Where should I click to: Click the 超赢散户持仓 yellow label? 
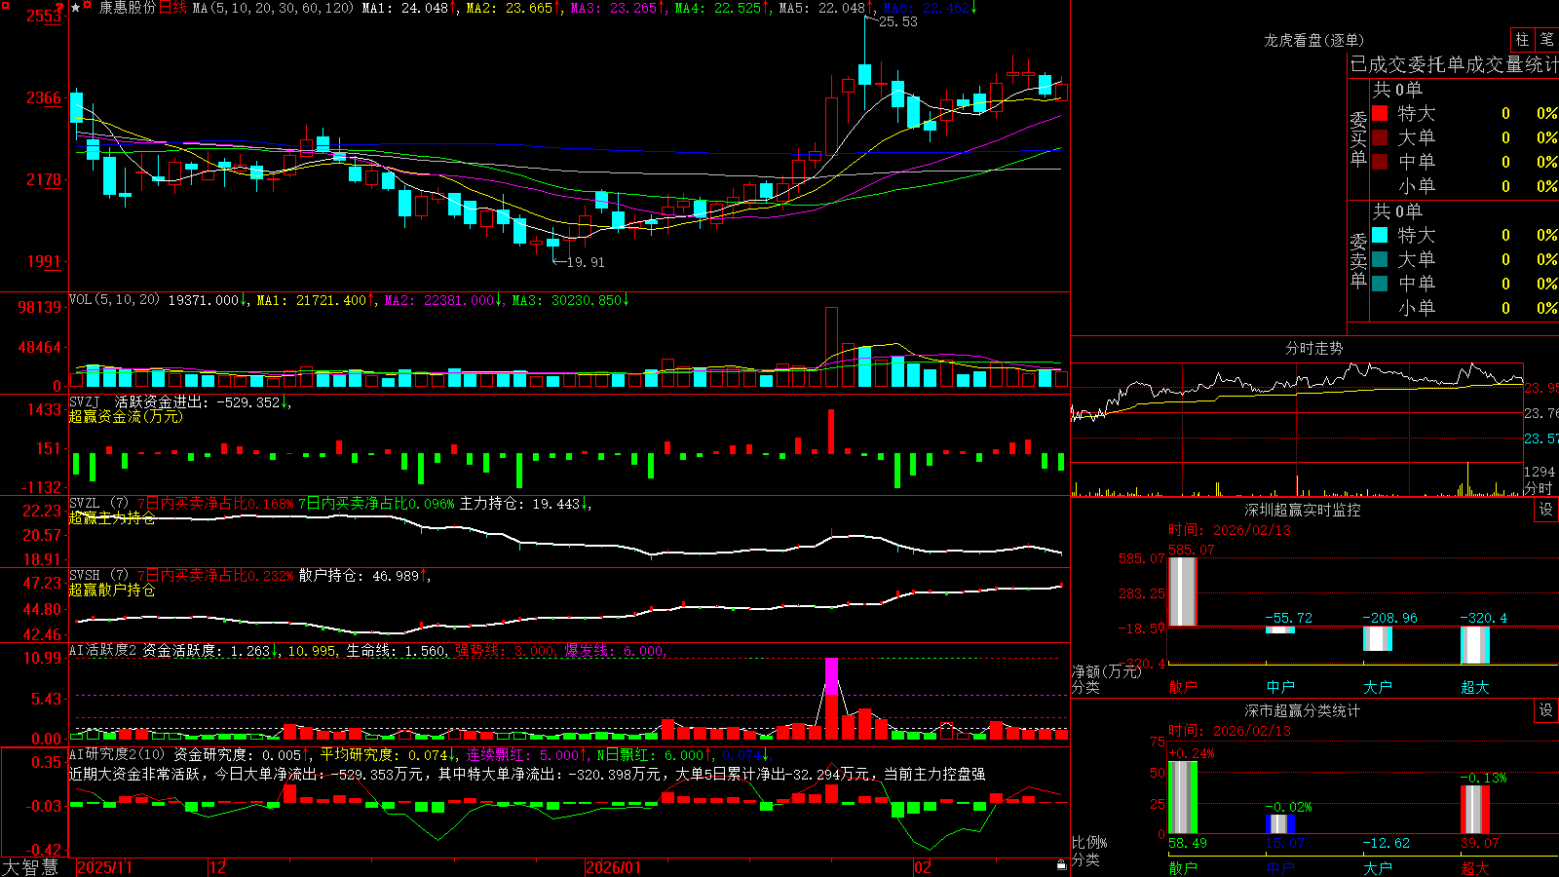click(112, 591)
